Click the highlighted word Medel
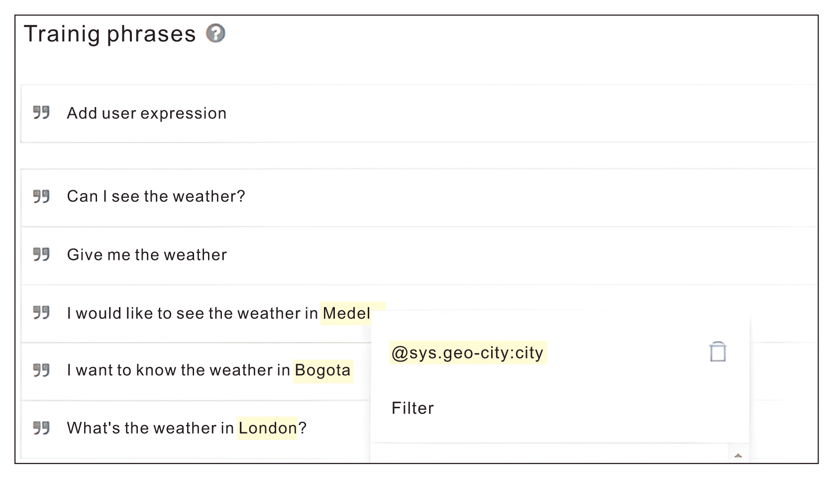Viewport: 834px width, 479px height. tap(346, 313)
